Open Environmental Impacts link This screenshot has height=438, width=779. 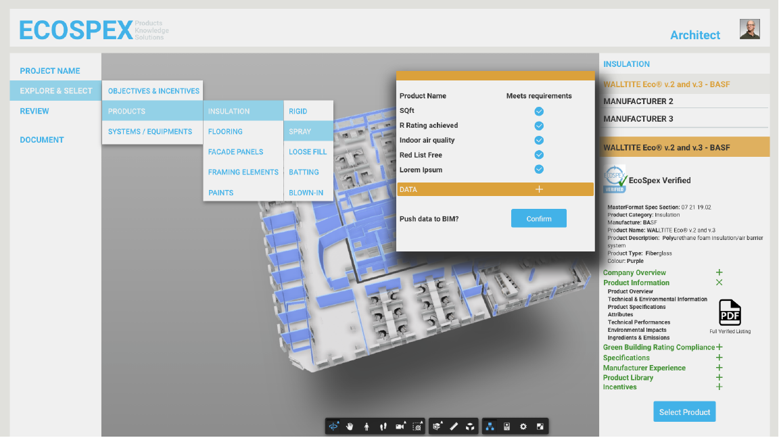click(637, 330)
